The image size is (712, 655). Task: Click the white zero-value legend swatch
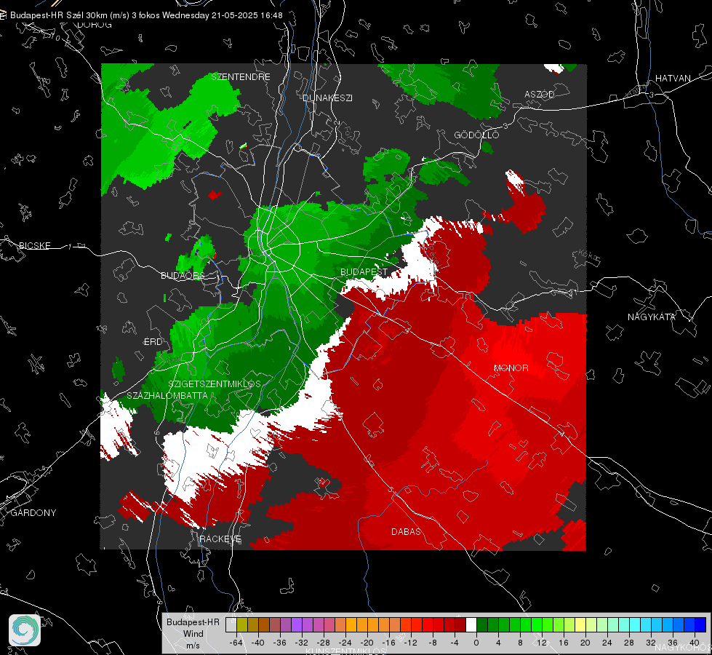pyautogui.click(x=471, y=624)
